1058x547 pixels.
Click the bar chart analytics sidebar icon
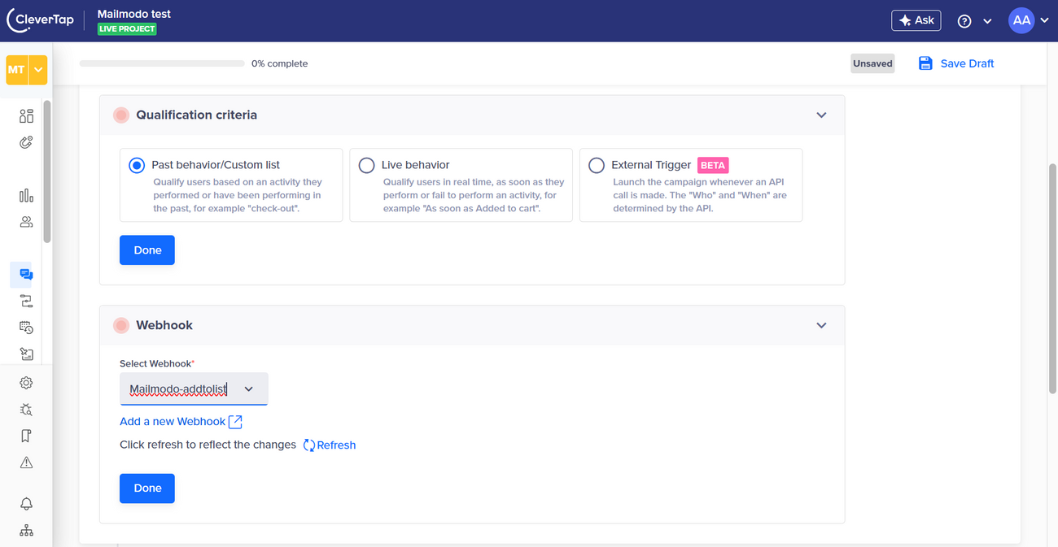[26, 195]
